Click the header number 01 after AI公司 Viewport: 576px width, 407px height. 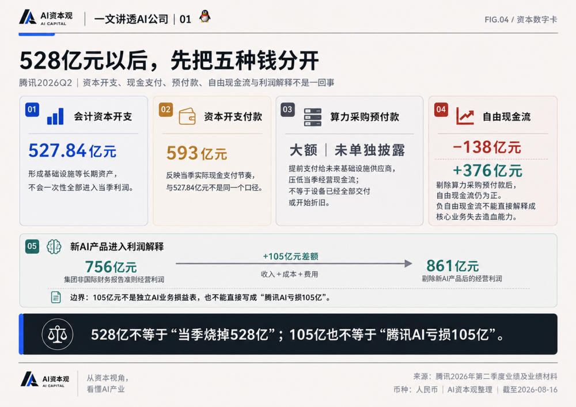click(185, 19)
